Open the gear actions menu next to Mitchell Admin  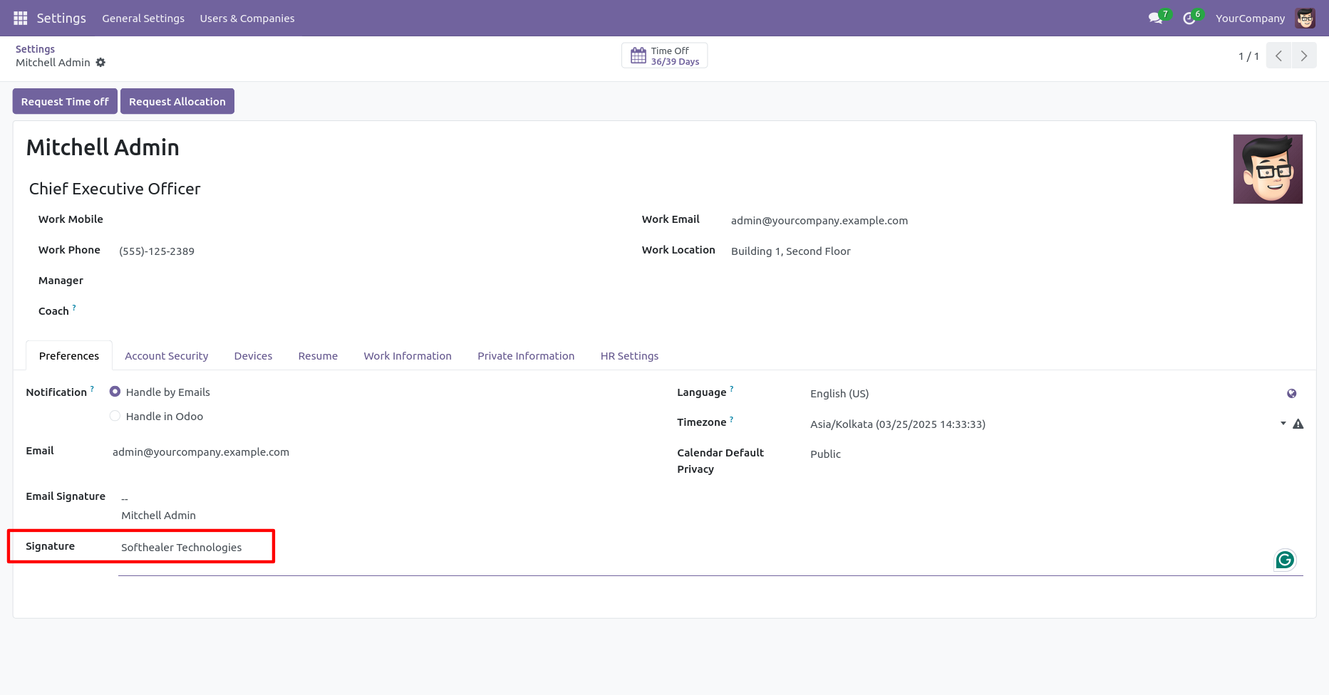click(100, 63)
